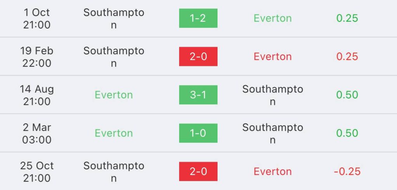
Task: Open the red 2-0 score for 25 Oct
Action: click(198, 171)
